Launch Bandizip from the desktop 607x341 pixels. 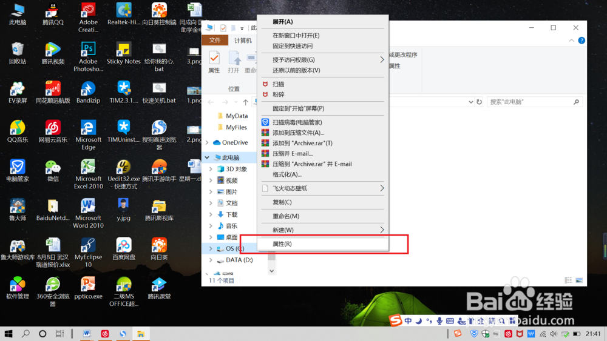pyautogui.click(x=88, y=93)
